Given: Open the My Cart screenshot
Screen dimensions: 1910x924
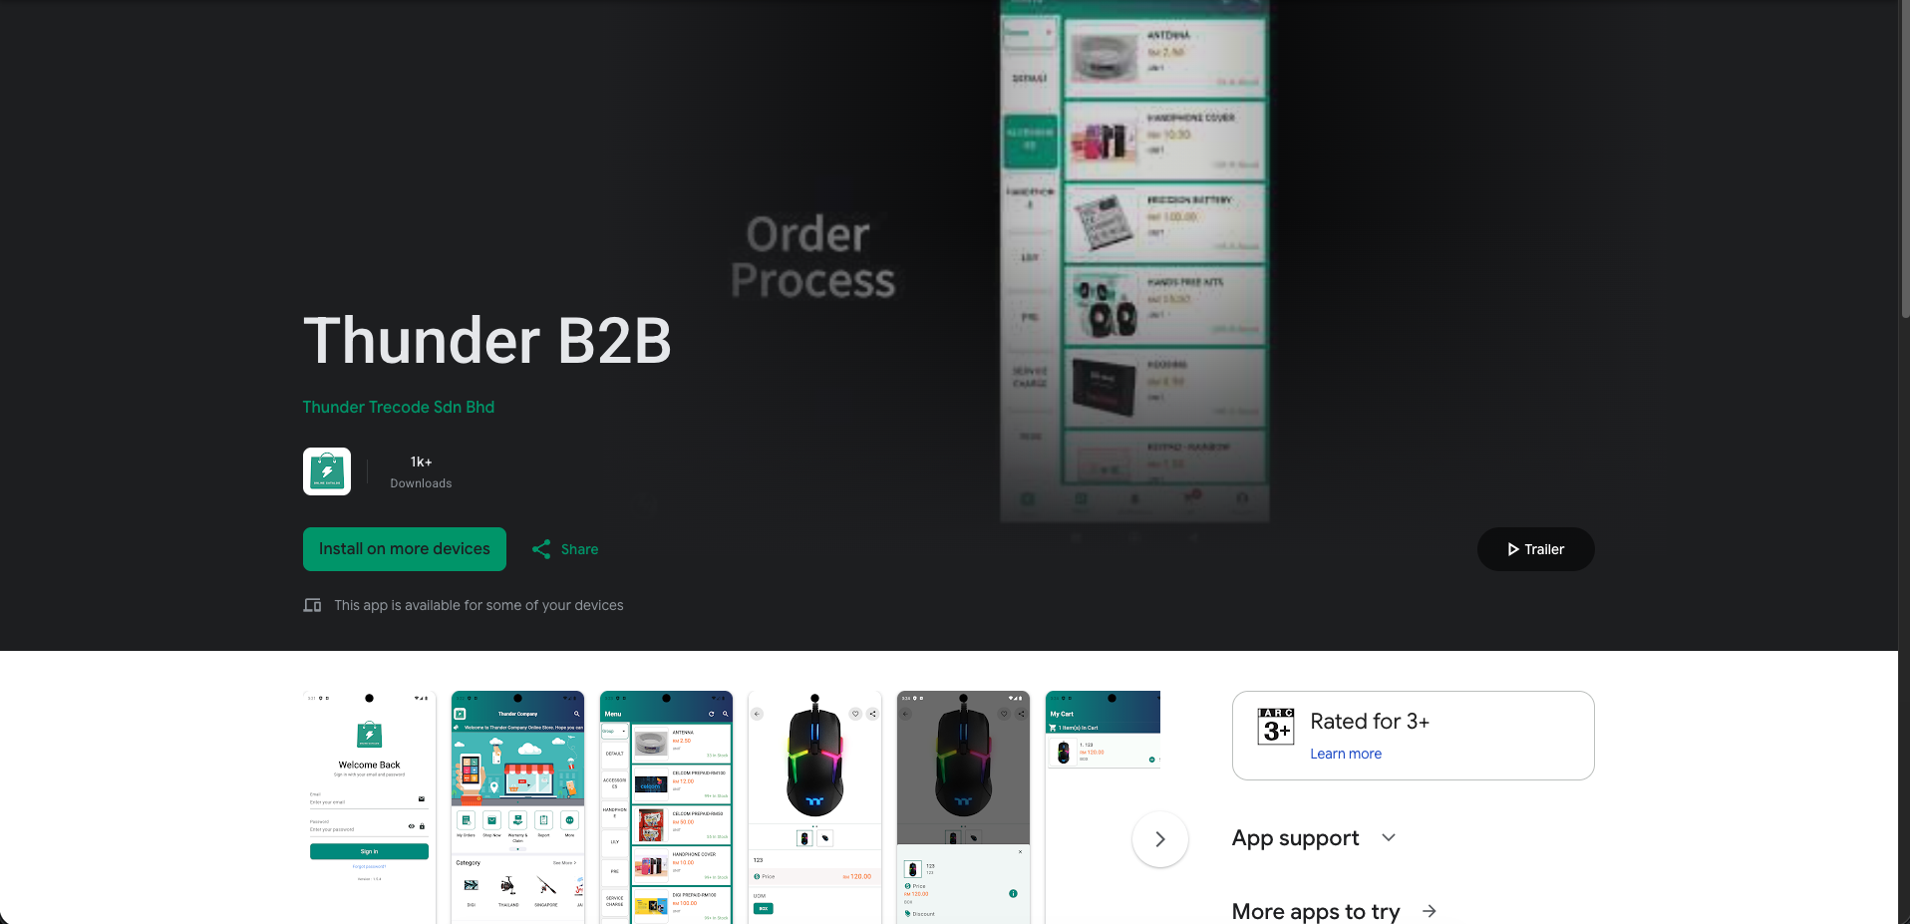Looking at the screenshot, I should 1103,807.
